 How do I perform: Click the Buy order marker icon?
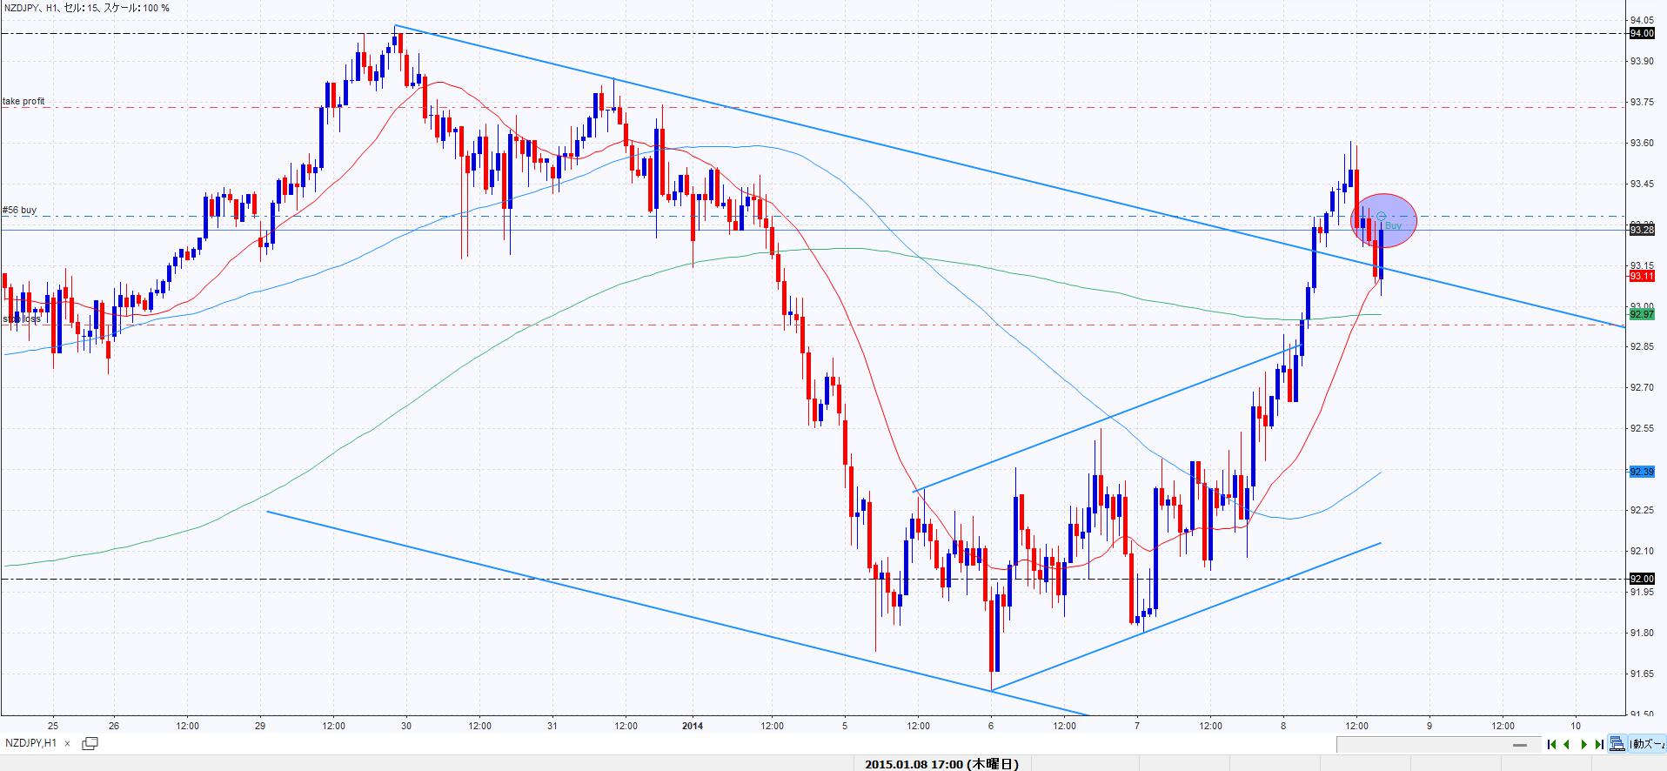[x=1381, y=216]
